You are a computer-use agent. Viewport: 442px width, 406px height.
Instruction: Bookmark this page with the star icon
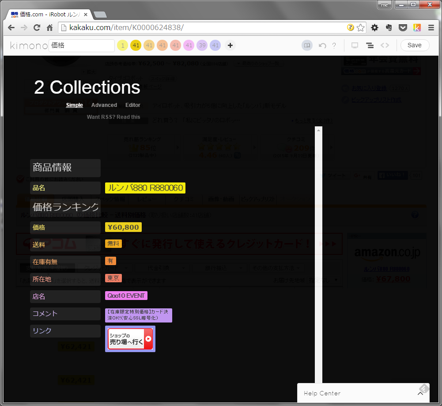point(361,28)
